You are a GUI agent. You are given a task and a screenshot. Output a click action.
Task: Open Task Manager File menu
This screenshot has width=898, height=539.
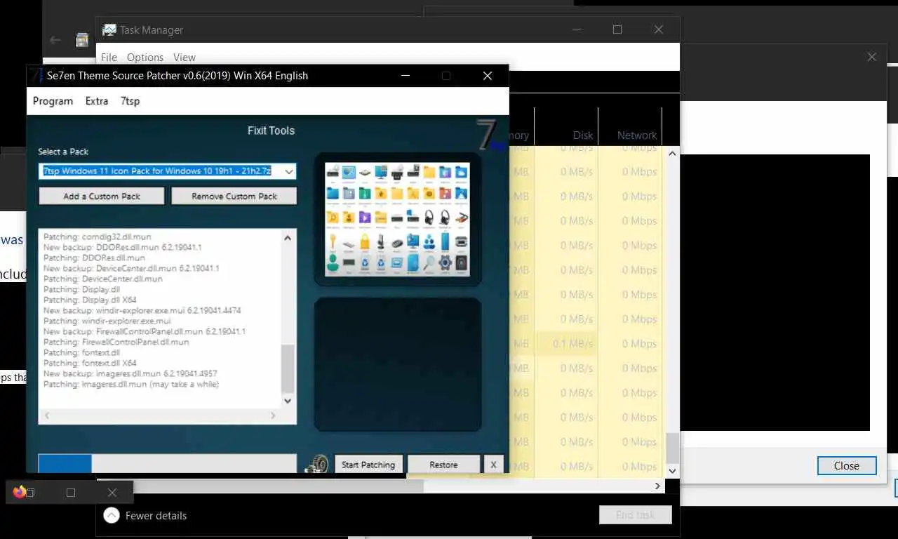(109, 58)
